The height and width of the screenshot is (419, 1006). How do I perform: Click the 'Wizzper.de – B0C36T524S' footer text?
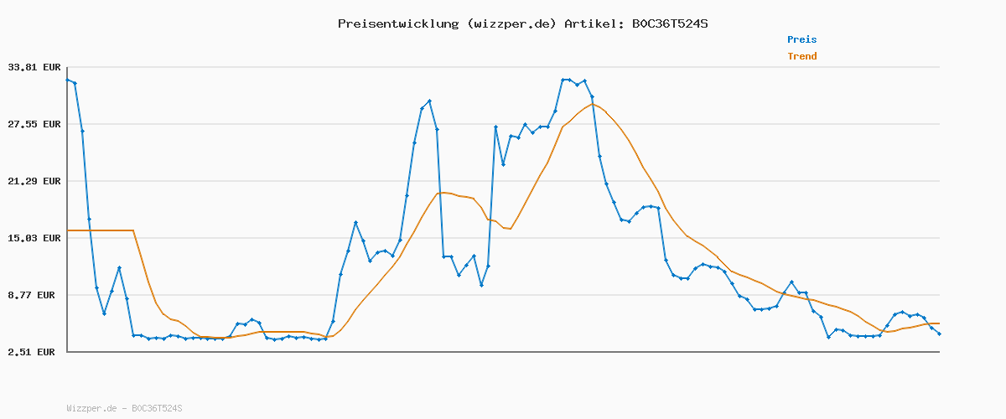[124, 408]
